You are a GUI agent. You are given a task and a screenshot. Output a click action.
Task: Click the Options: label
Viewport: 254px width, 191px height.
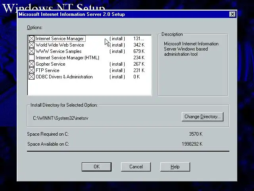(35, 27)
